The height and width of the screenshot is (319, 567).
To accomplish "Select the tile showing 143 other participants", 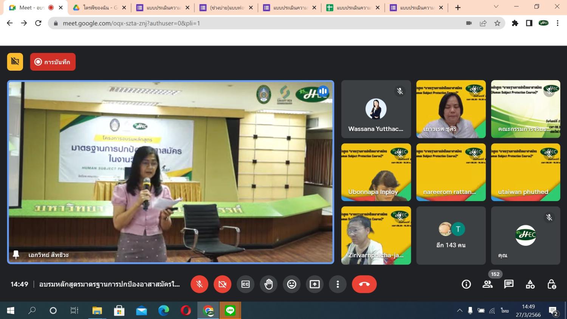I will click(x=451, y=235).
